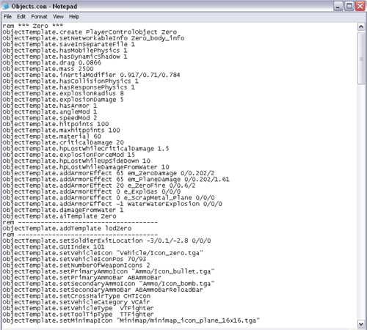Click the 'hasDynamicShadow 1' line

[x=65, y=56]
